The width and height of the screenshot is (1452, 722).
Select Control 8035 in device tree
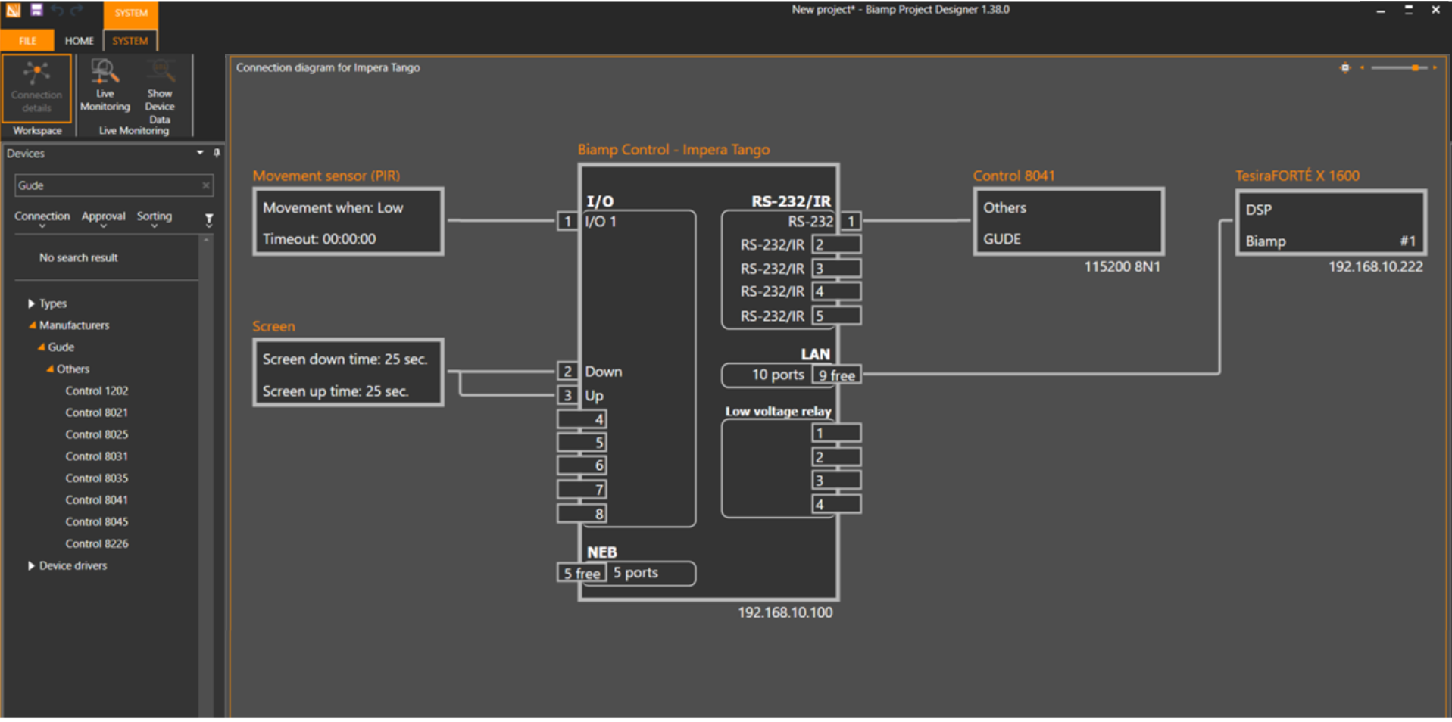[x=96, y=478]
